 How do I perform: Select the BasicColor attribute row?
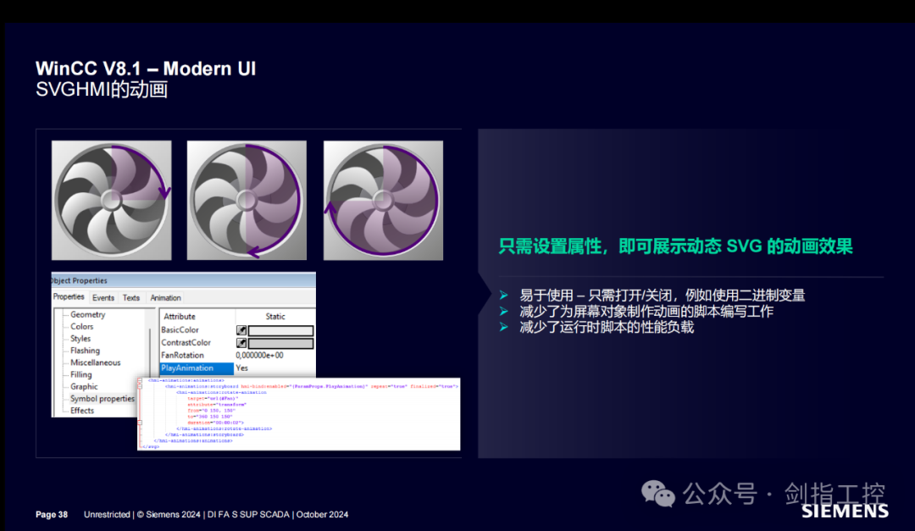click(x=180, y=329)
